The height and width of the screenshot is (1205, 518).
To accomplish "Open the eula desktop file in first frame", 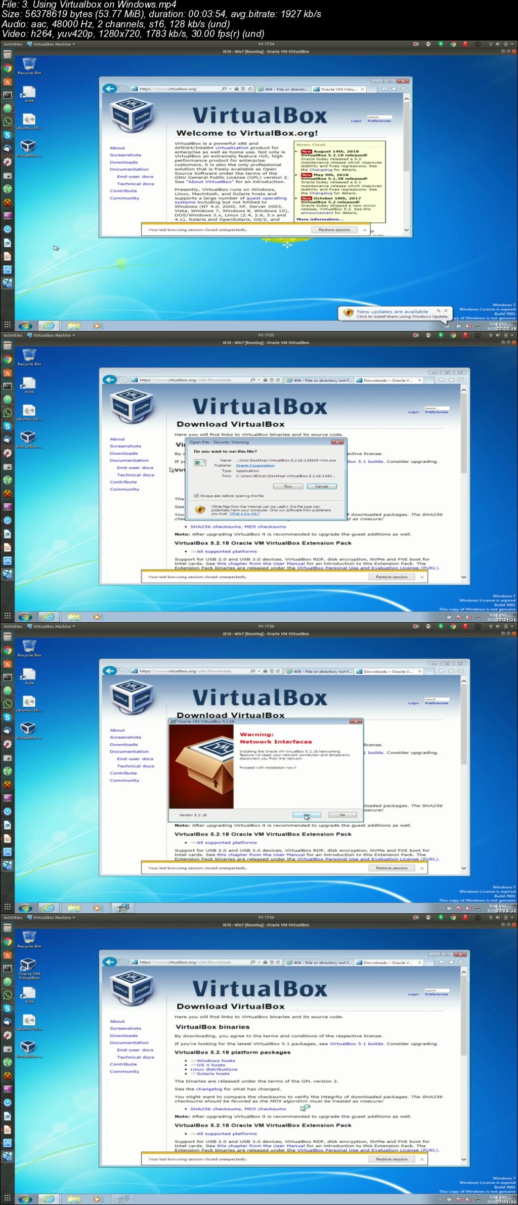I will click(29, 94).
